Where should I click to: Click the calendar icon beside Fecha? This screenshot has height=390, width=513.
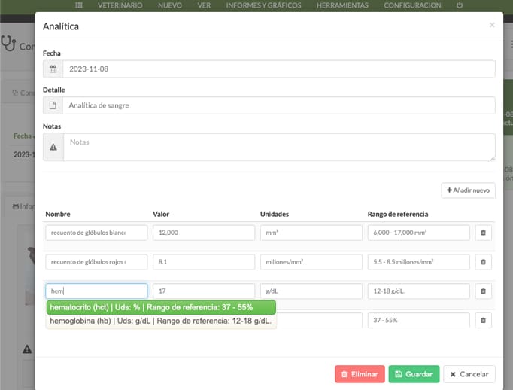coord(53,69)
